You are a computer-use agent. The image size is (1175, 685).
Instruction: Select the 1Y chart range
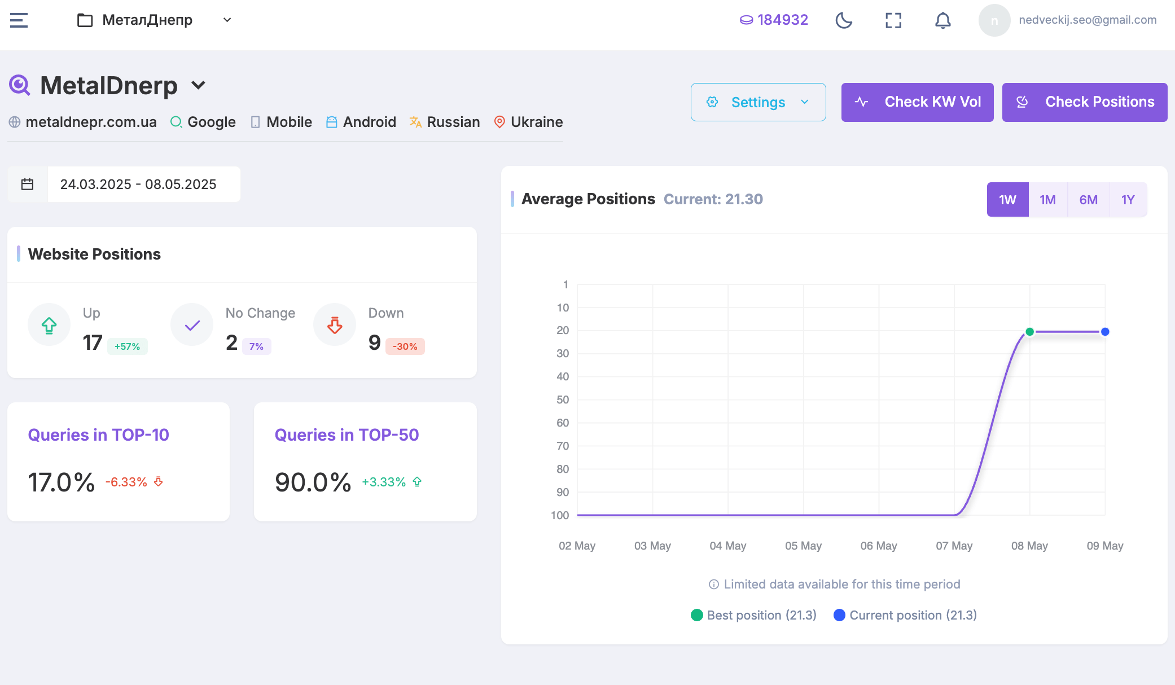point(1128,200)
